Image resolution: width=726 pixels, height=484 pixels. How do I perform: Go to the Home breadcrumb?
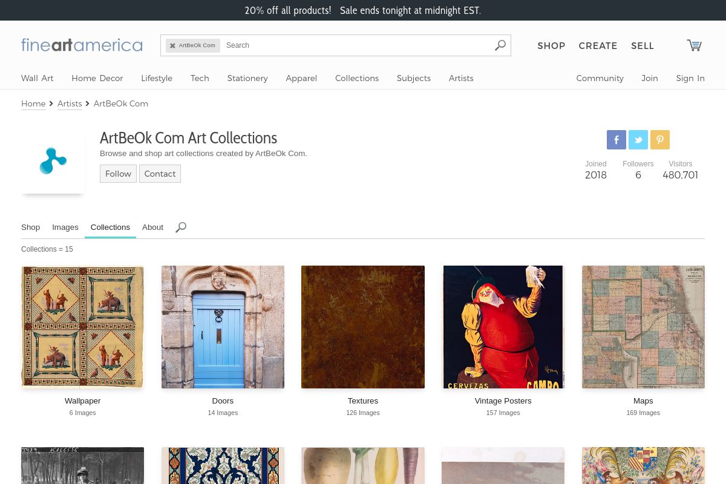(x=33, y=103)
